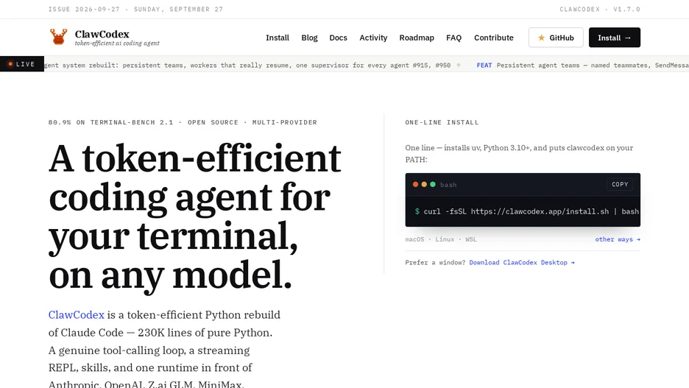This screenshot has width=689, height=388.
Task: Open the Docs nav item
Action: [x=339, y=38]
